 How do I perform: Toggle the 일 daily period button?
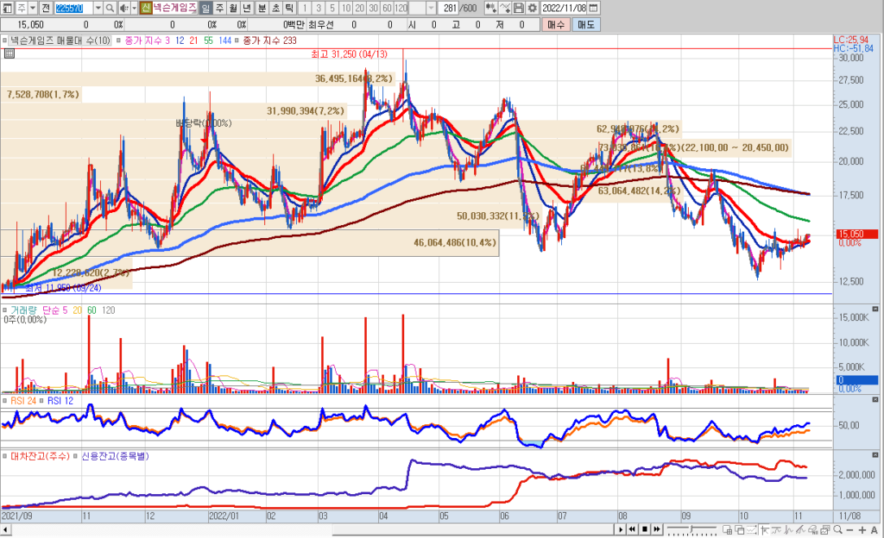tap(205, 8)
